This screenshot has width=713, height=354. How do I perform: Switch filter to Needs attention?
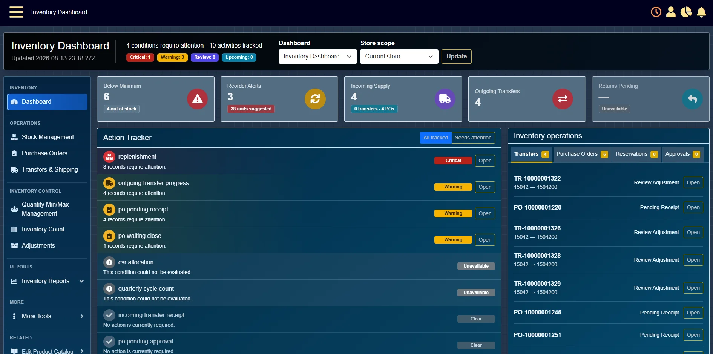tap(473, 138)
